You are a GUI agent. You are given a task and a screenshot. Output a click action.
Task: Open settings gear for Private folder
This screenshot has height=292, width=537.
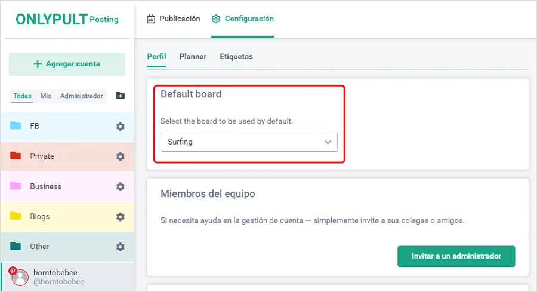(121, 156)
